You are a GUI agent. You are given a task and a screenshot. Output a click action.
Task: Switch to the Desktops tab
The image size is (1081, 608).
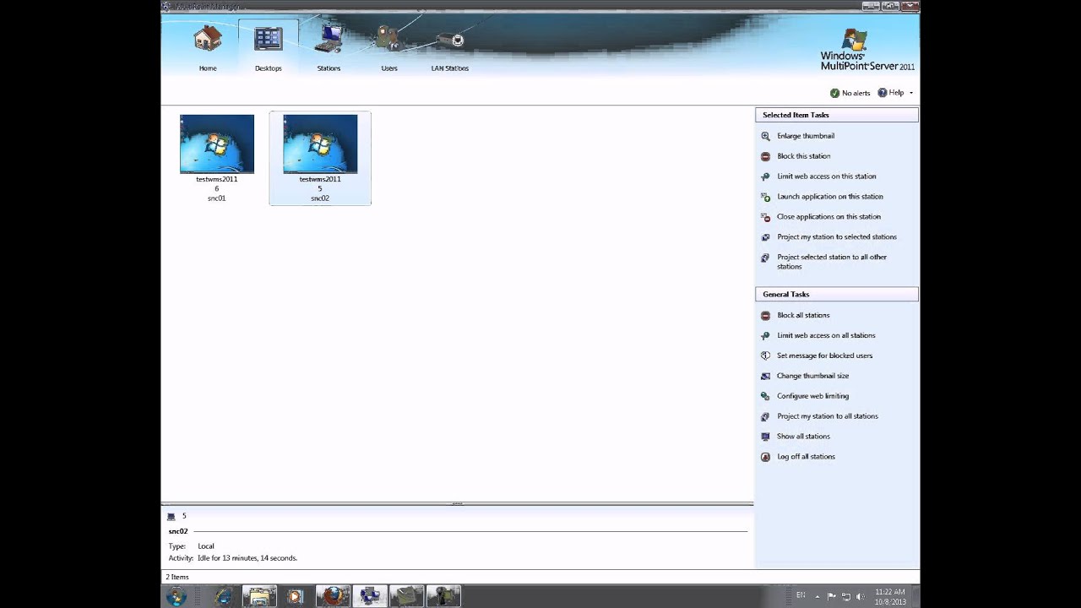(268, 47)
